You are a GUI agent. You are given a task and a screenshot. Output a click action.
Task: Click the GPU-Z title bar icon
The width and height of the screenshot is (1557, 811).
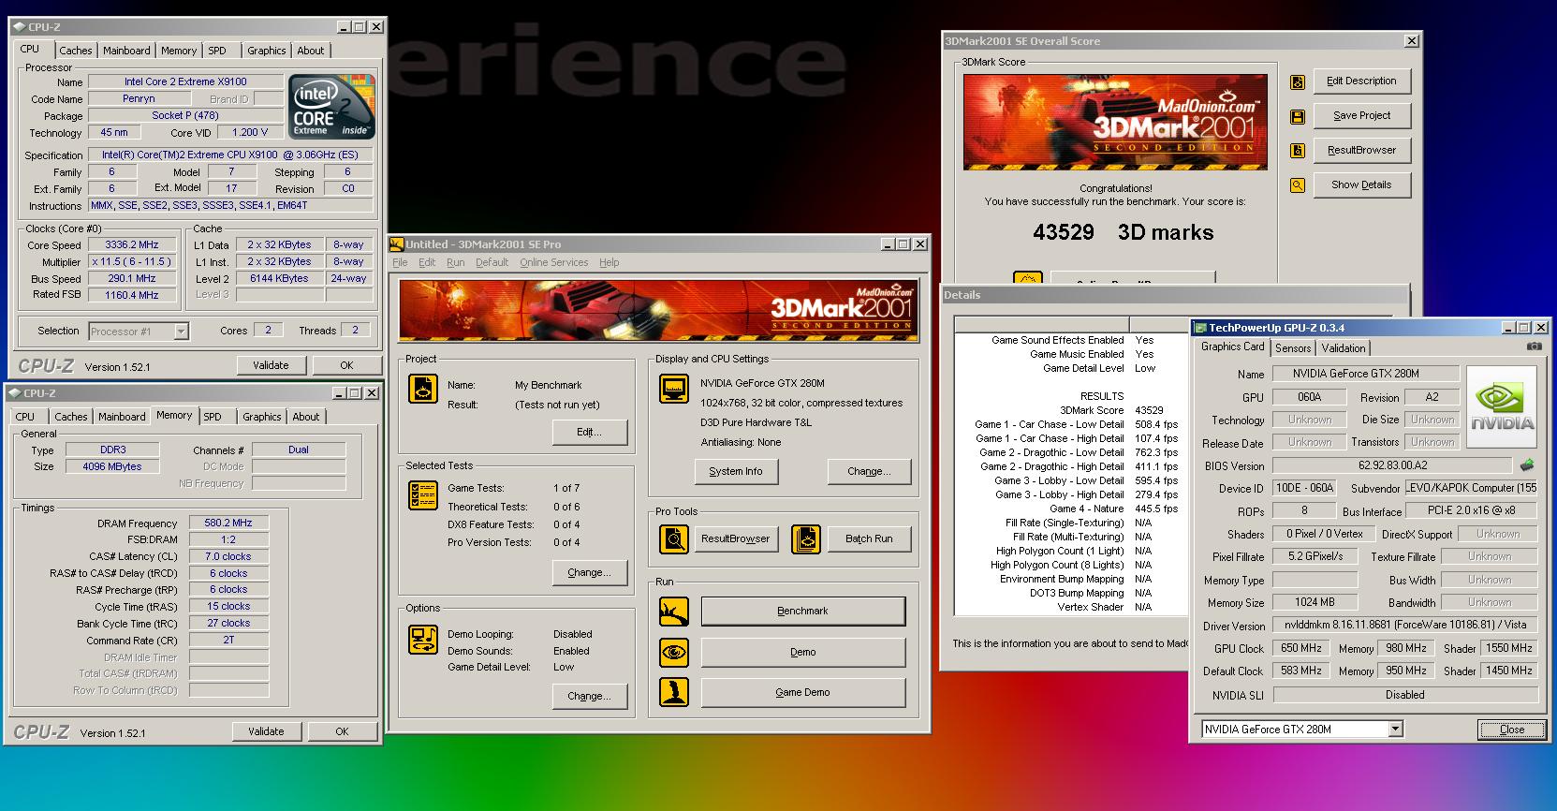coord(1199,327)
